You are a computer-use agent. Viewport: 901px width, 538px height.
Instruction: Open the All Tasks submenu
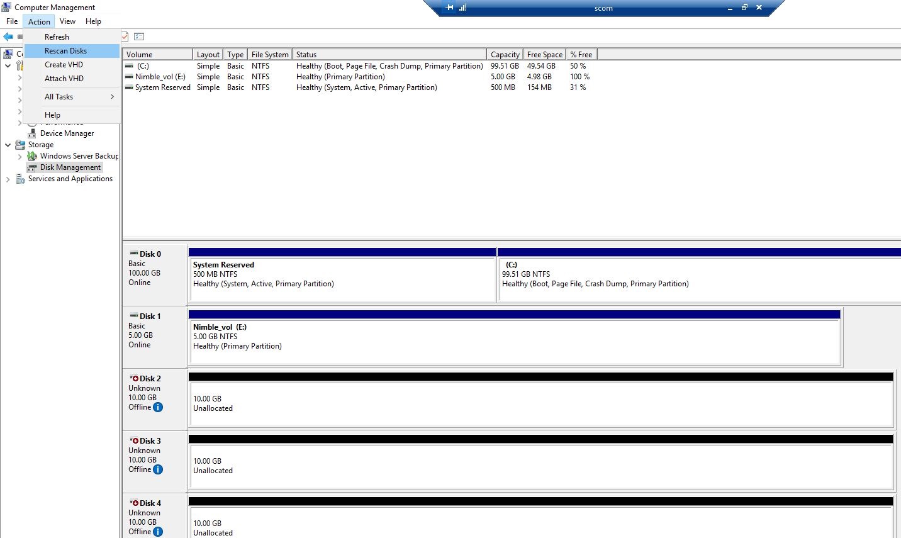(72, 97)
